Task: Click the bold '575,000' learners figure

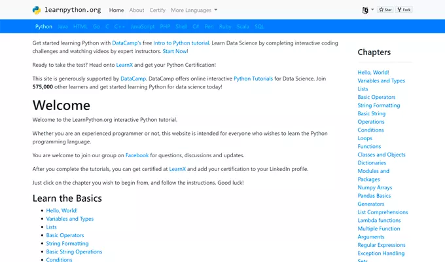Action: click(x=43, y=87)
